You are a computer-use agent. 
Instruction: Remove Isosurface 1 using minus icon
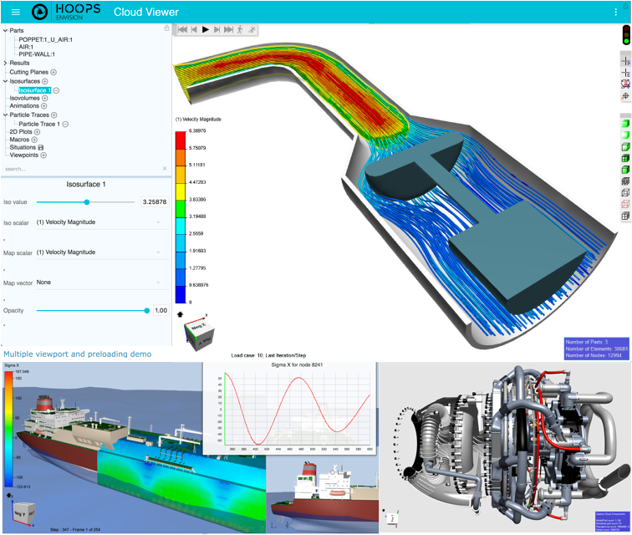57,89
